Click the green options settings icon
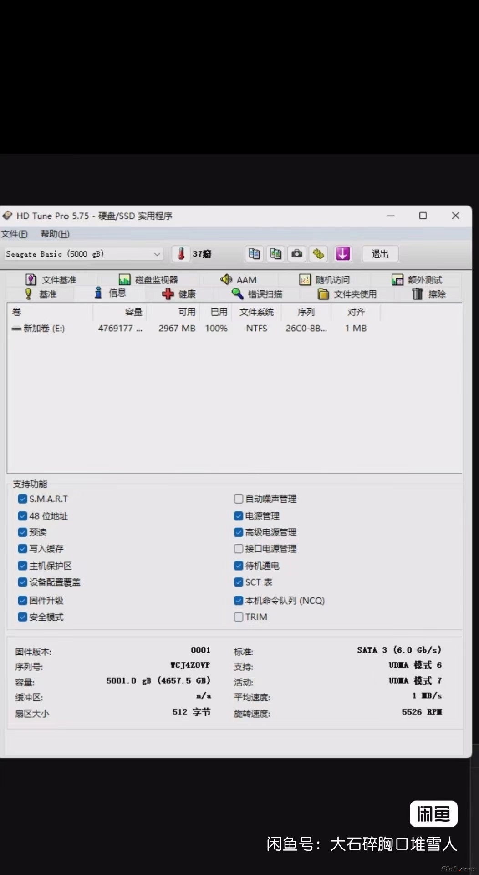The image size is (479, 875). pyautogui.click(x=319, y=254)
